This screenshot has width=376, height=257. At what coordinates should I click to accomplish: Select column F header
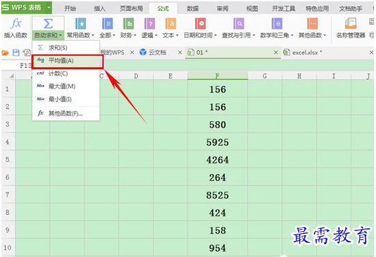(218, 76)
